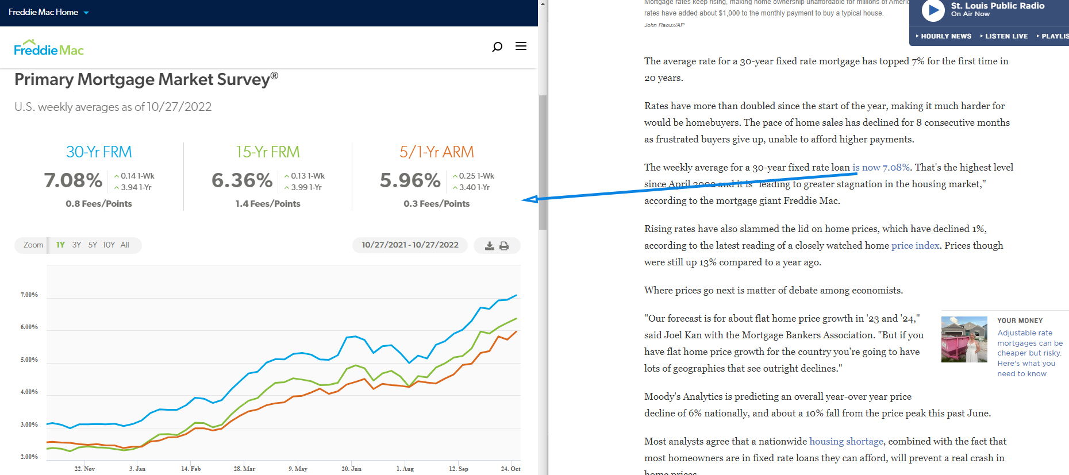Viewport: 1069px width, 475px height.
Task: Open the hamburger menu icon
Action: (x=521, y=46)
